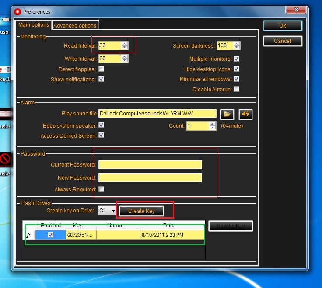Click the Create Key button
The image size is (322, 288).
(141, 211)
